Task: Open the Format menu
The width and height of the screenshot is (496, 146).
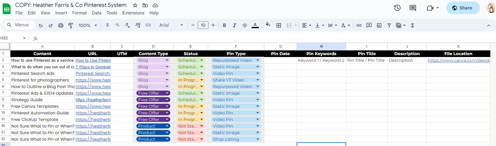Action: [79, 13]
